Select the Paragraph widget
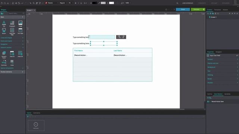239x134 pixels. click(12, 24)
